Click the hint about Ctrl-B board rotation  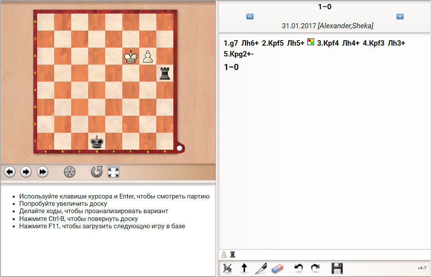[78, 219]
